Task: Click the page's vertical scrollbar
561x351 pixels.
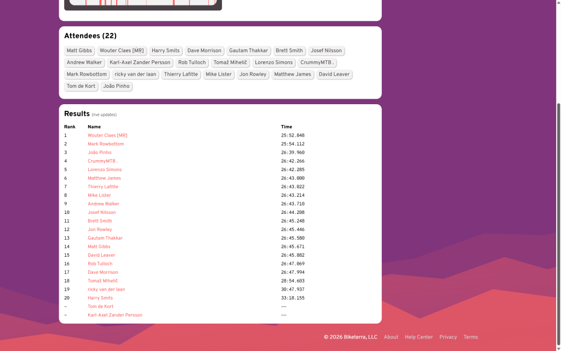Action: [558, 219]
